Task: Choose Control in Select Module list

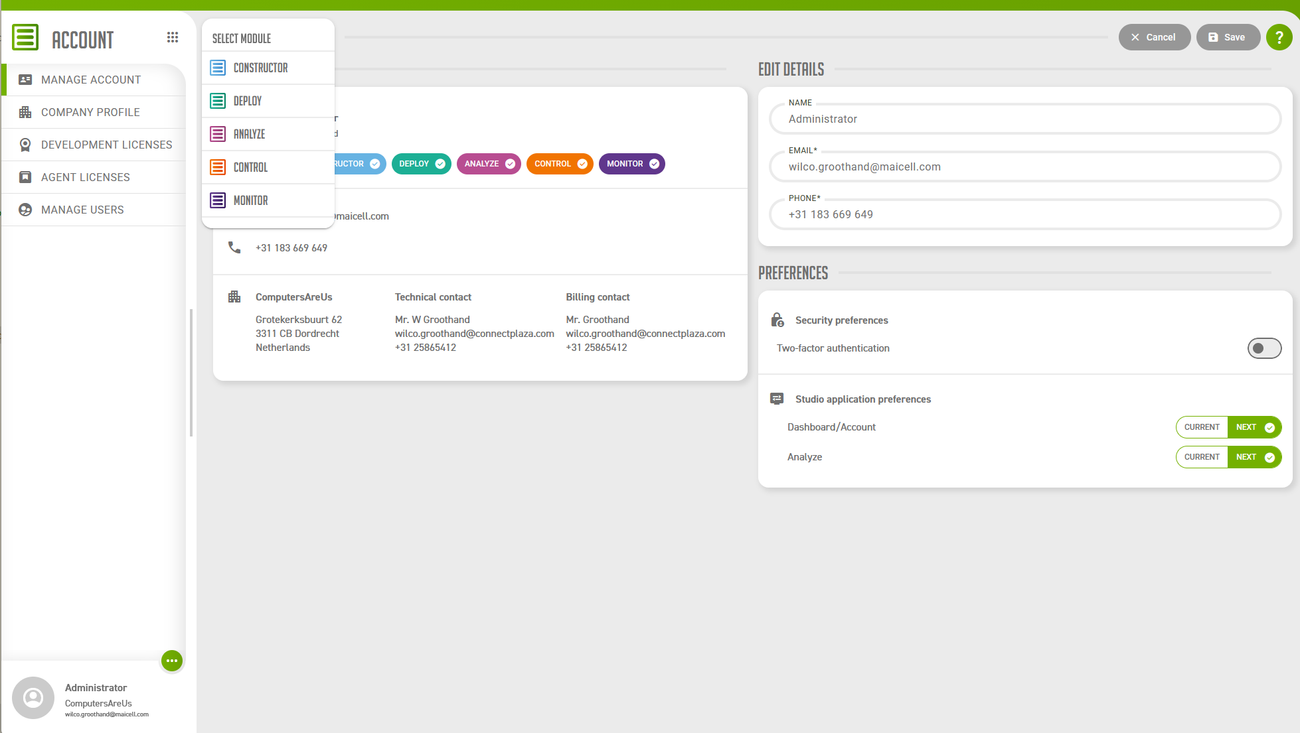Action: coord(268,167)
